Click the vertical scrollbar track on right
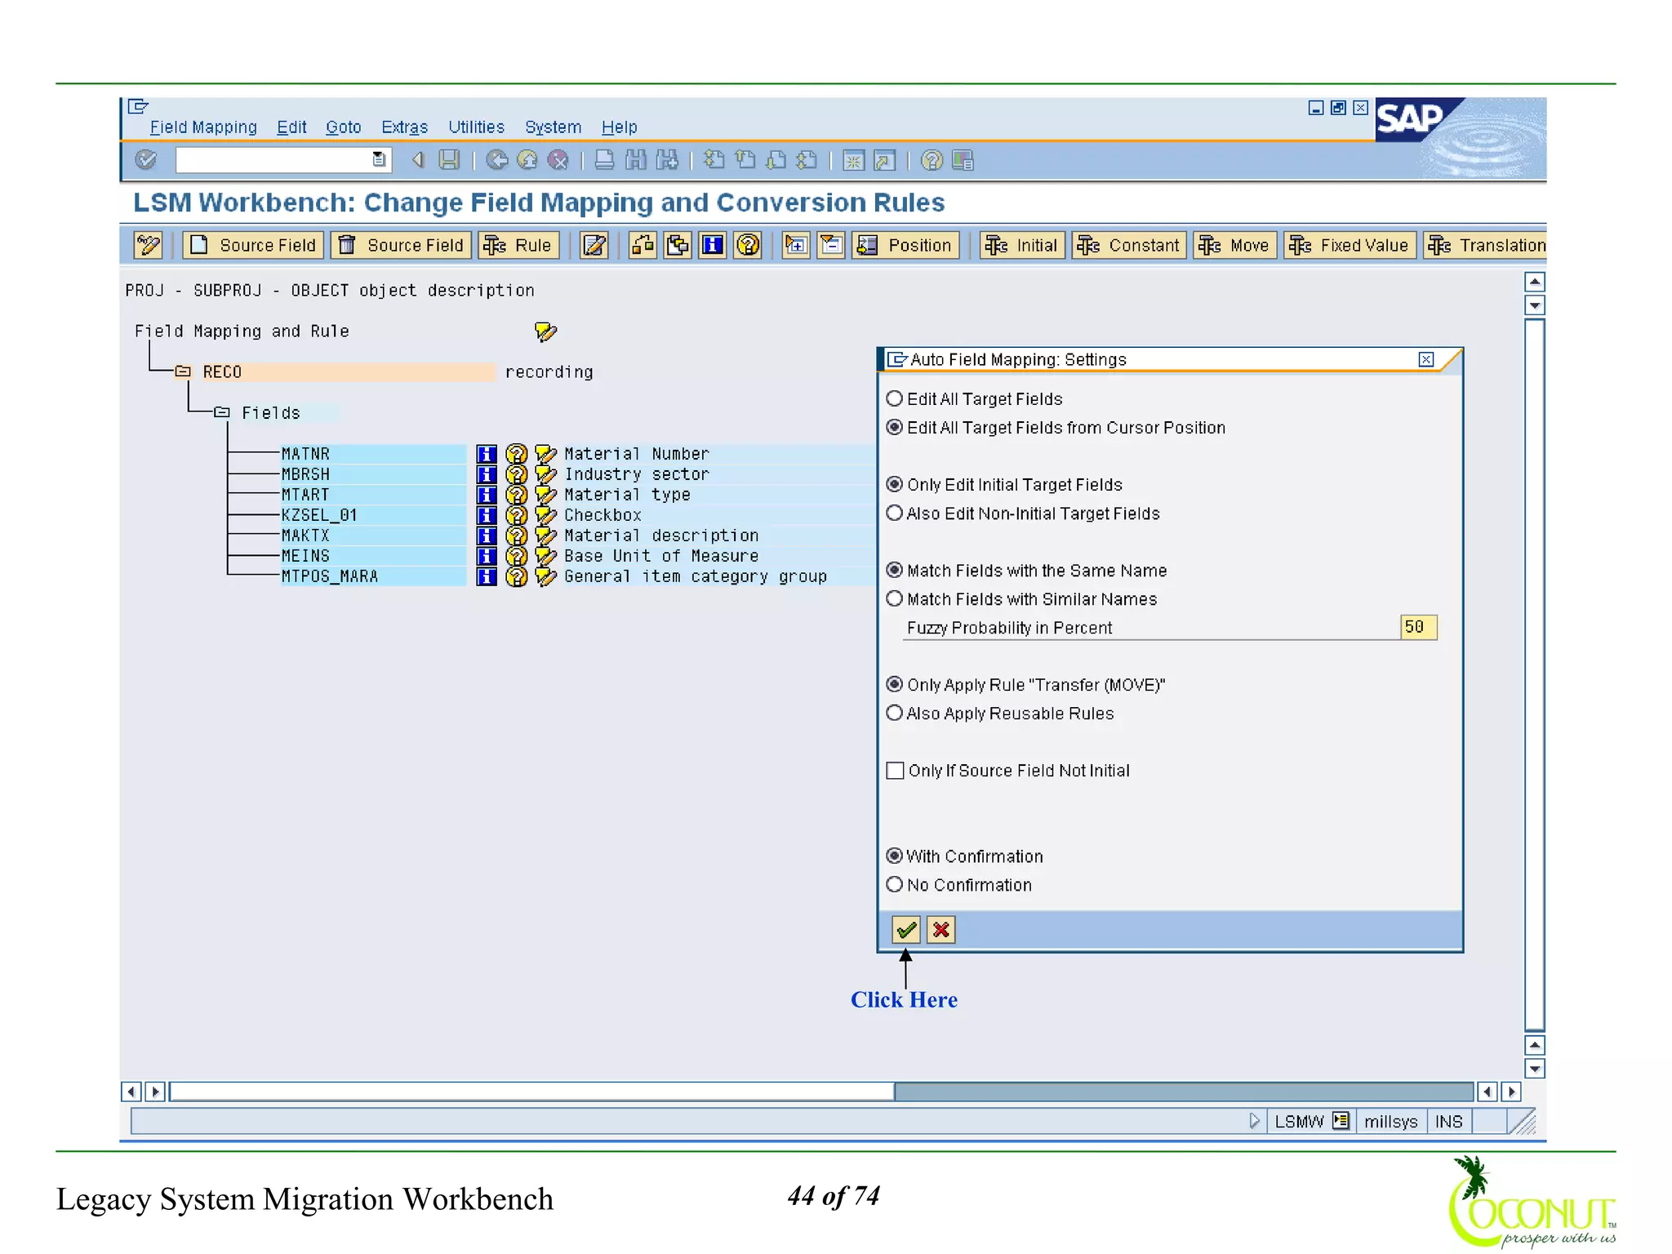Screen dimensions: 1672x1254 [1535, 674]
